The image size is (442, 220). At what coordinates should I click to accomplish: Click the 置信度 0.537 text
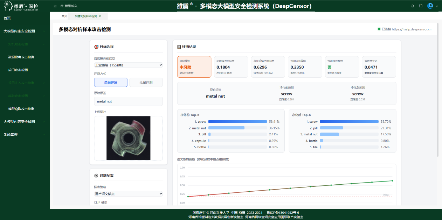click(x=358, y=99)
